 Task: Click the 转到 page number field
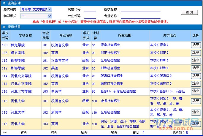pos(144,132)
